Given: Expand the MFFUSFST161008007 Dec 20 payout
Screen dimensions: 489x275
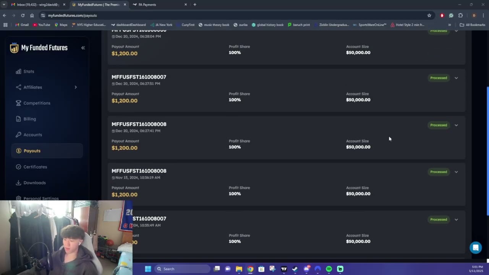Looking at the screenshot, I should point(456,78).
